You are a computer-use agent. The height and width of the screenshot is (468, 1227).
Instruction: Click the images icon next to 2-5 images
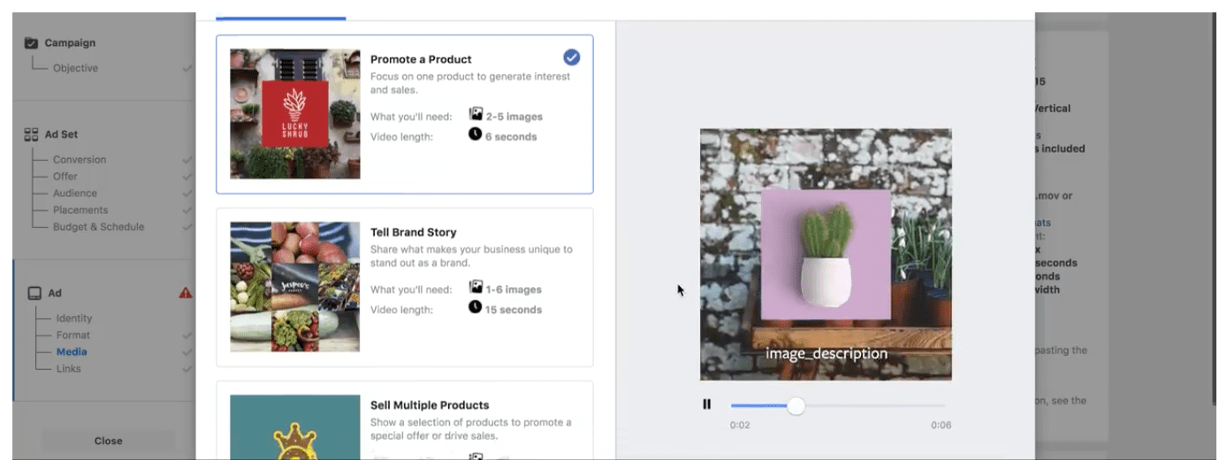pyautogui.click(x=476, y=115)
